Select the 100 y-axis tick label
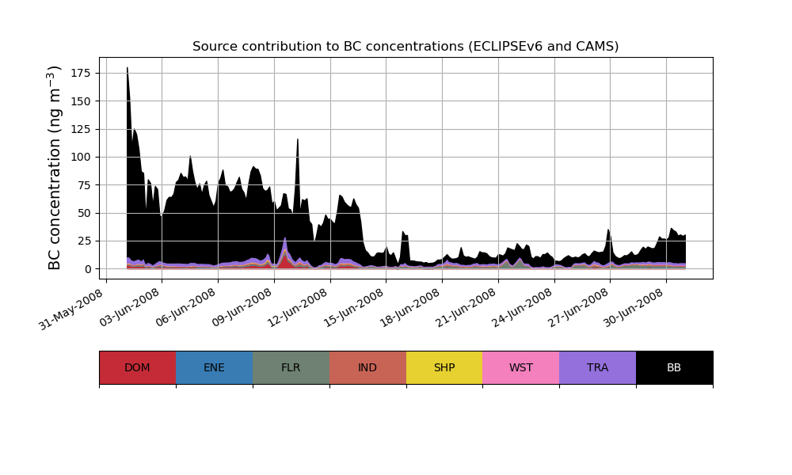Image resolution: width=792 pixels, height=475 pixels. click(x=81, y=157)
